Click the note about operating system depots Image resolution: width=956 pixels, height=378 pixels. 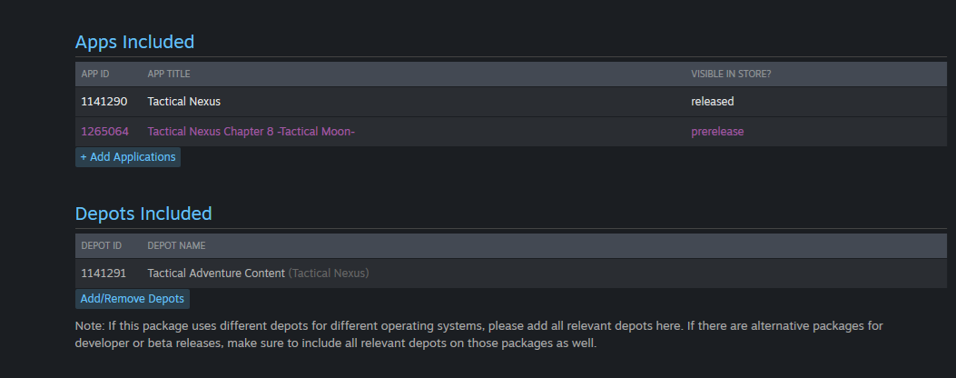479,334
